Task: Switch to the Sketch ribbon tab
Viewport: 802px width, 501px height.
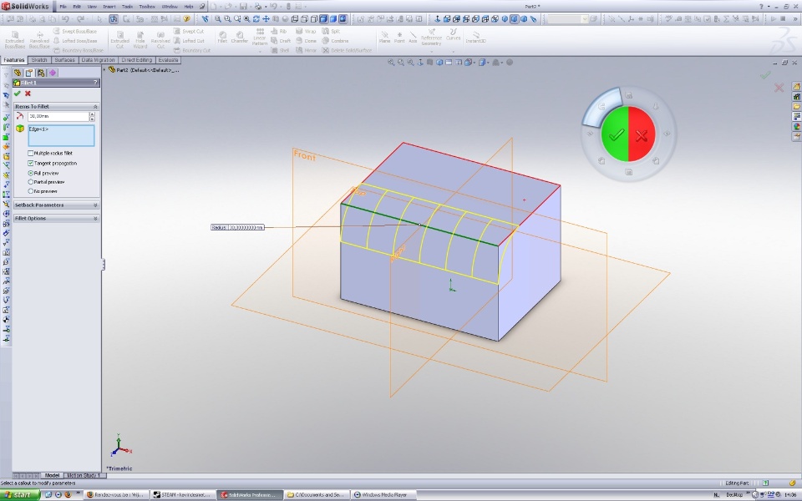Action: (39, 60)
